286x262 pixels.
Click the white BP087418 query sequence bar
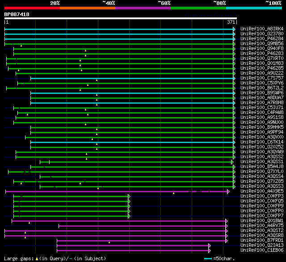pyautogui.click(x=121, y=18)
